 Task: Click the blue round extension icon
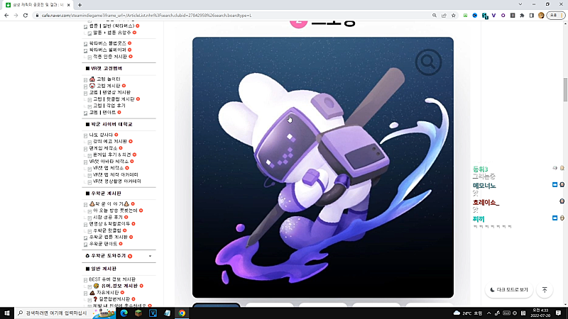point(475,16)
